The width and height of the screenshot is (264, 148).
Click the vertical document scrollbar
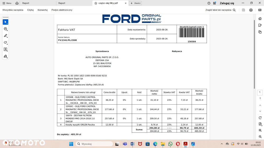tap(254, 54)
